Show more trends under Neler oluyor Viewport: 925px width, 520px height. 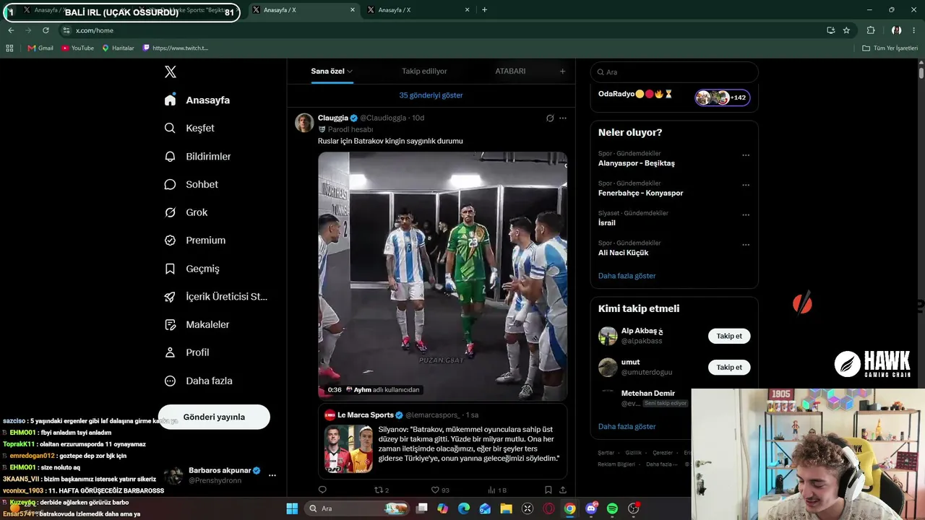click(x=627, y=276)
